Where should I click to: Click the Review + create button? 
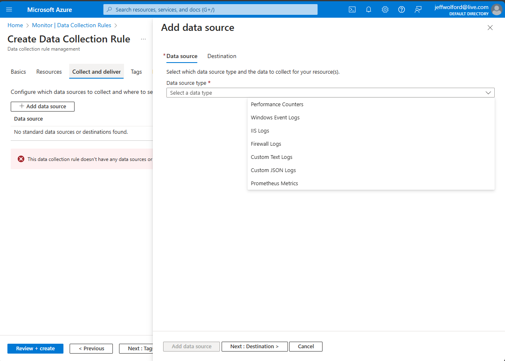(35, 348)
